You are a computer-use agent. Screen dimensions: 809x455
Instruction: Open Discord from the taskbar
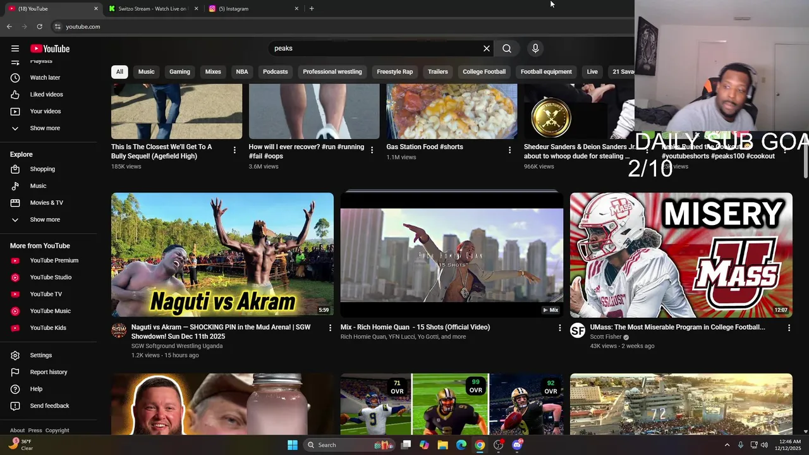pos(518,445)
